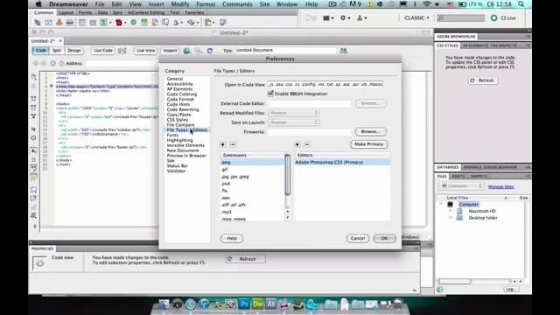Click the Help button in Preferences
Screen dimensions: 560x315
(232, 238)
